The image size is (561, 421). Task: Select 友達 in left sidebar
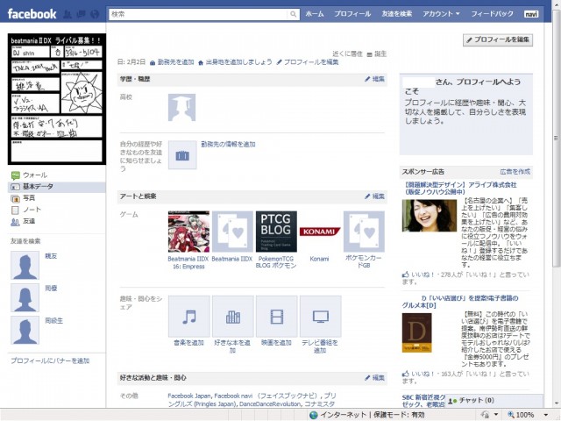coord(29,221)
